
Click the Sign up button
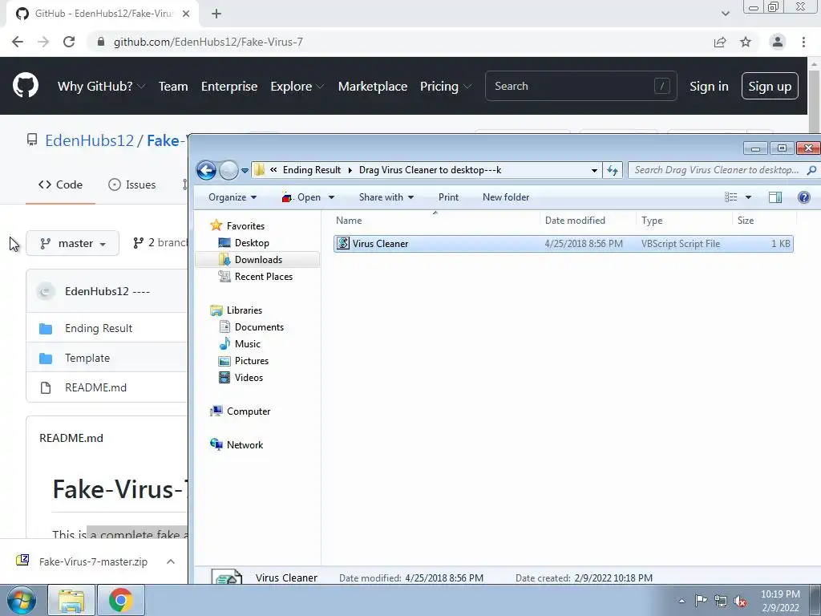[770, 86]
